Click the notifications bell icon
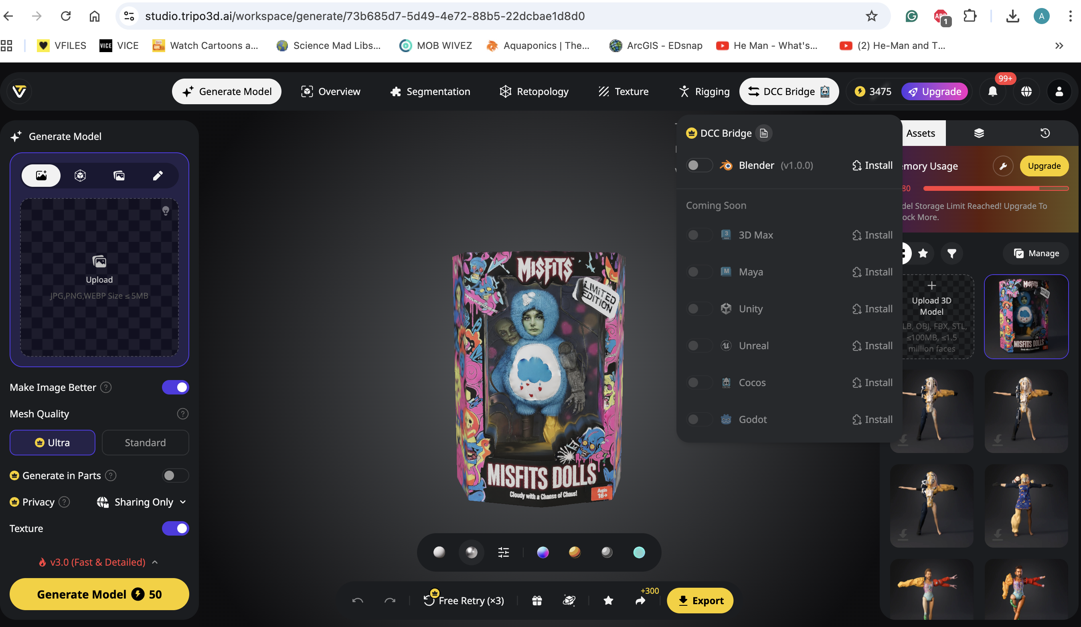This screenshot has width=1081, height=627. [x=992, y=91]
